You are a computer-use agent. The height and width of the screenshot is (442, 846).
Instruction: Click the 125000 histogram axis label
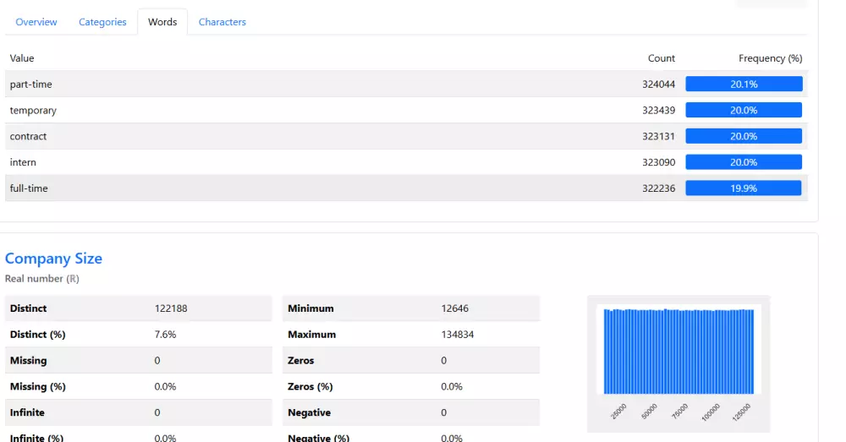coord(742,412)
